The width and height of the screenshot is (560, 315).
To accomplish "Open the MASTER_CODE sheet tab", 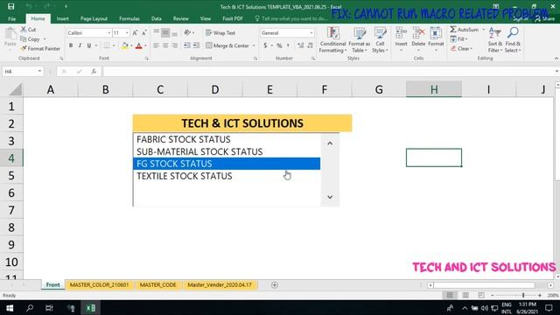I will point(157,285).
